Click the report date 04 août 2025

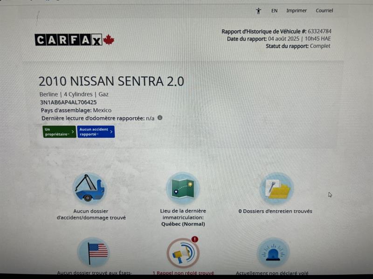(x=283, y=39)
